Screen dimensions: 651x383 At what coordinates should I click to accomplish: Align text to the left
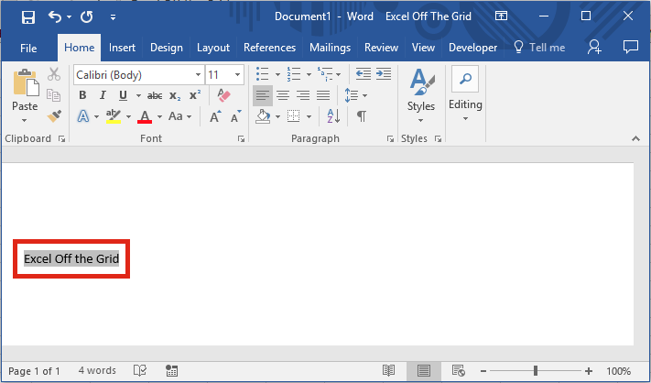point(263,95)
